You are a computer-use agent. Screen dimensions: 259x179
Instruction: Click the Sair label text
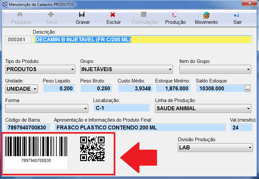237,22
